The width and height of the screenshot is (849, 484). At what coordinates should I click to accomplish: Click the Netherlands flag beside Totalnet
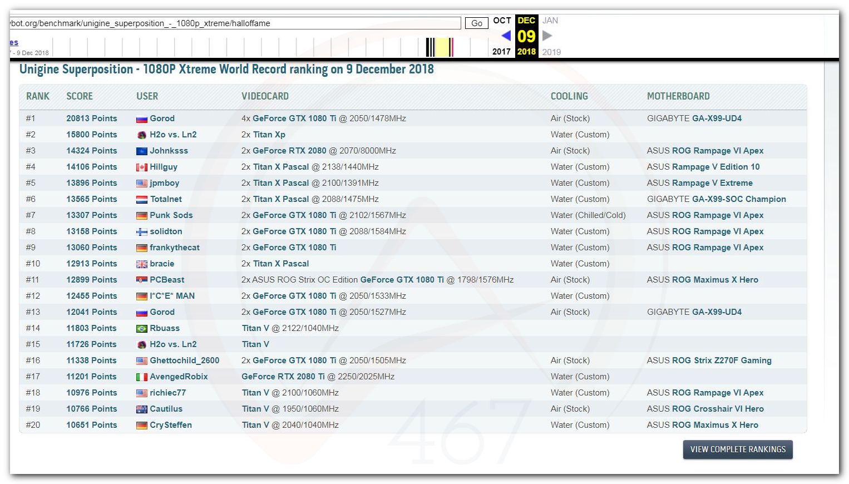tap(142, 200)
